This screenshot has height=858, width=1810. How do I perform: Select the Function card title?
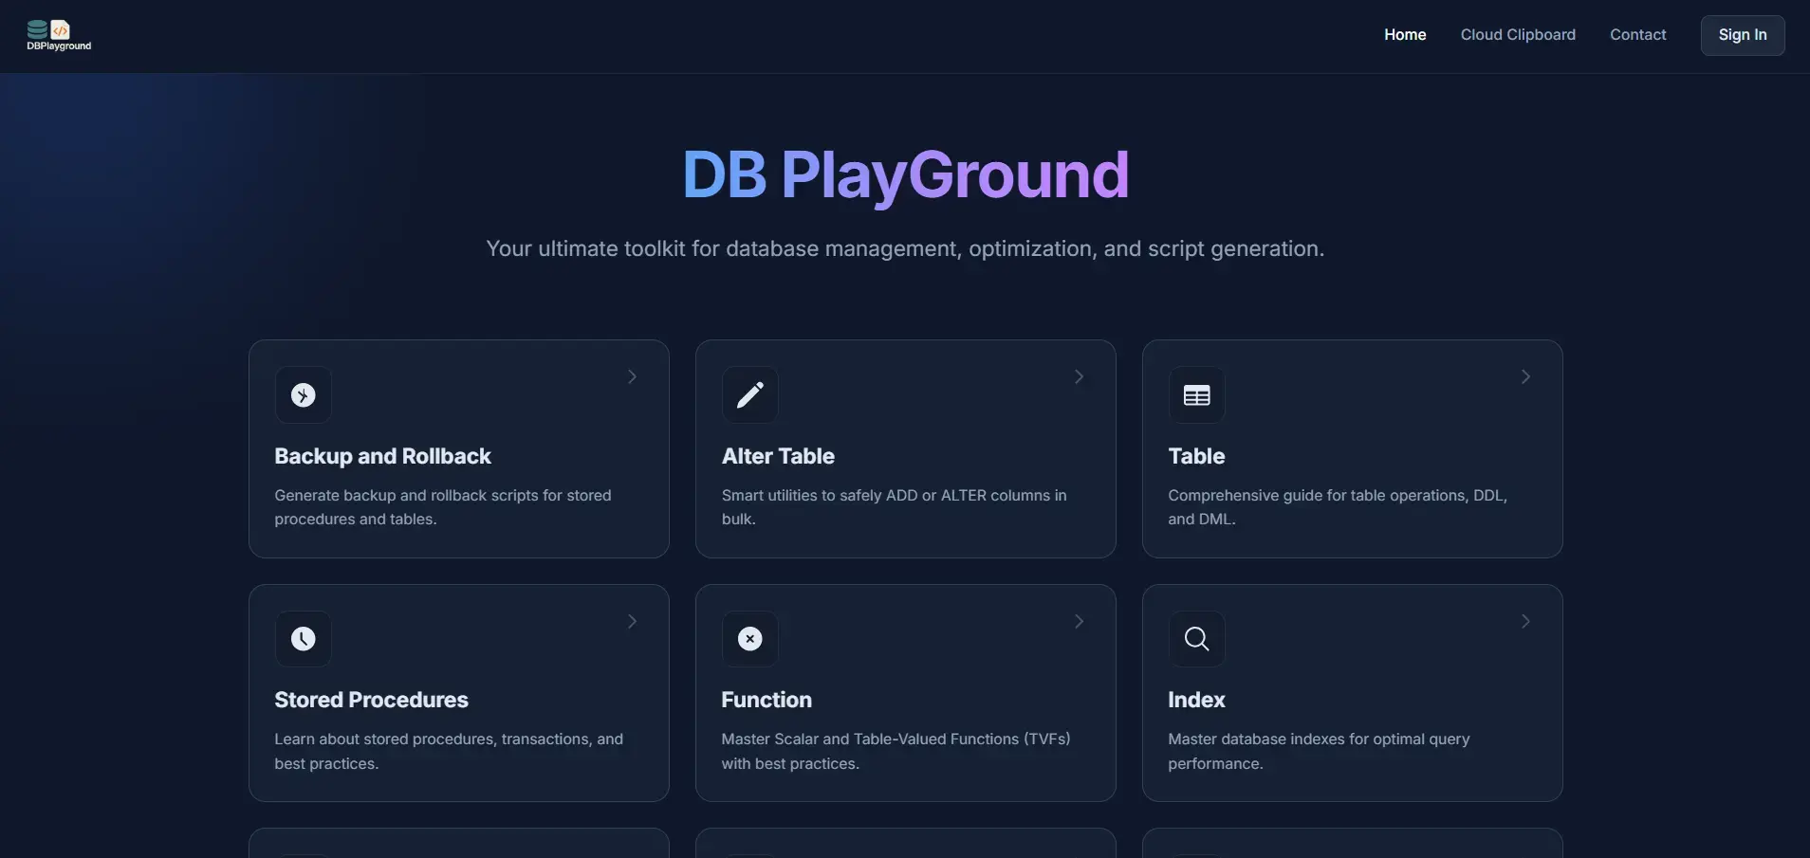766,700
